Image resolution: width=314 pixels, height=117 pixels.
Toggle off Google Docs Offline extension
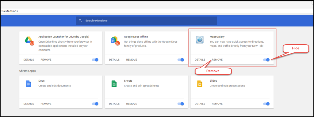(181, 60)
